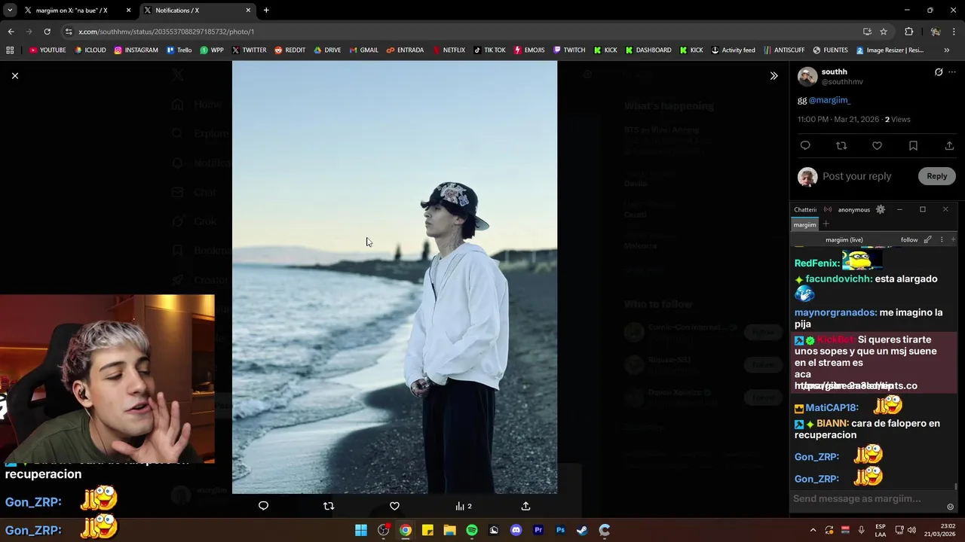The width and height of the screenshot is (965, 542).
Task: Open Photoshop from the taskbar
Action: click(560, 530)
